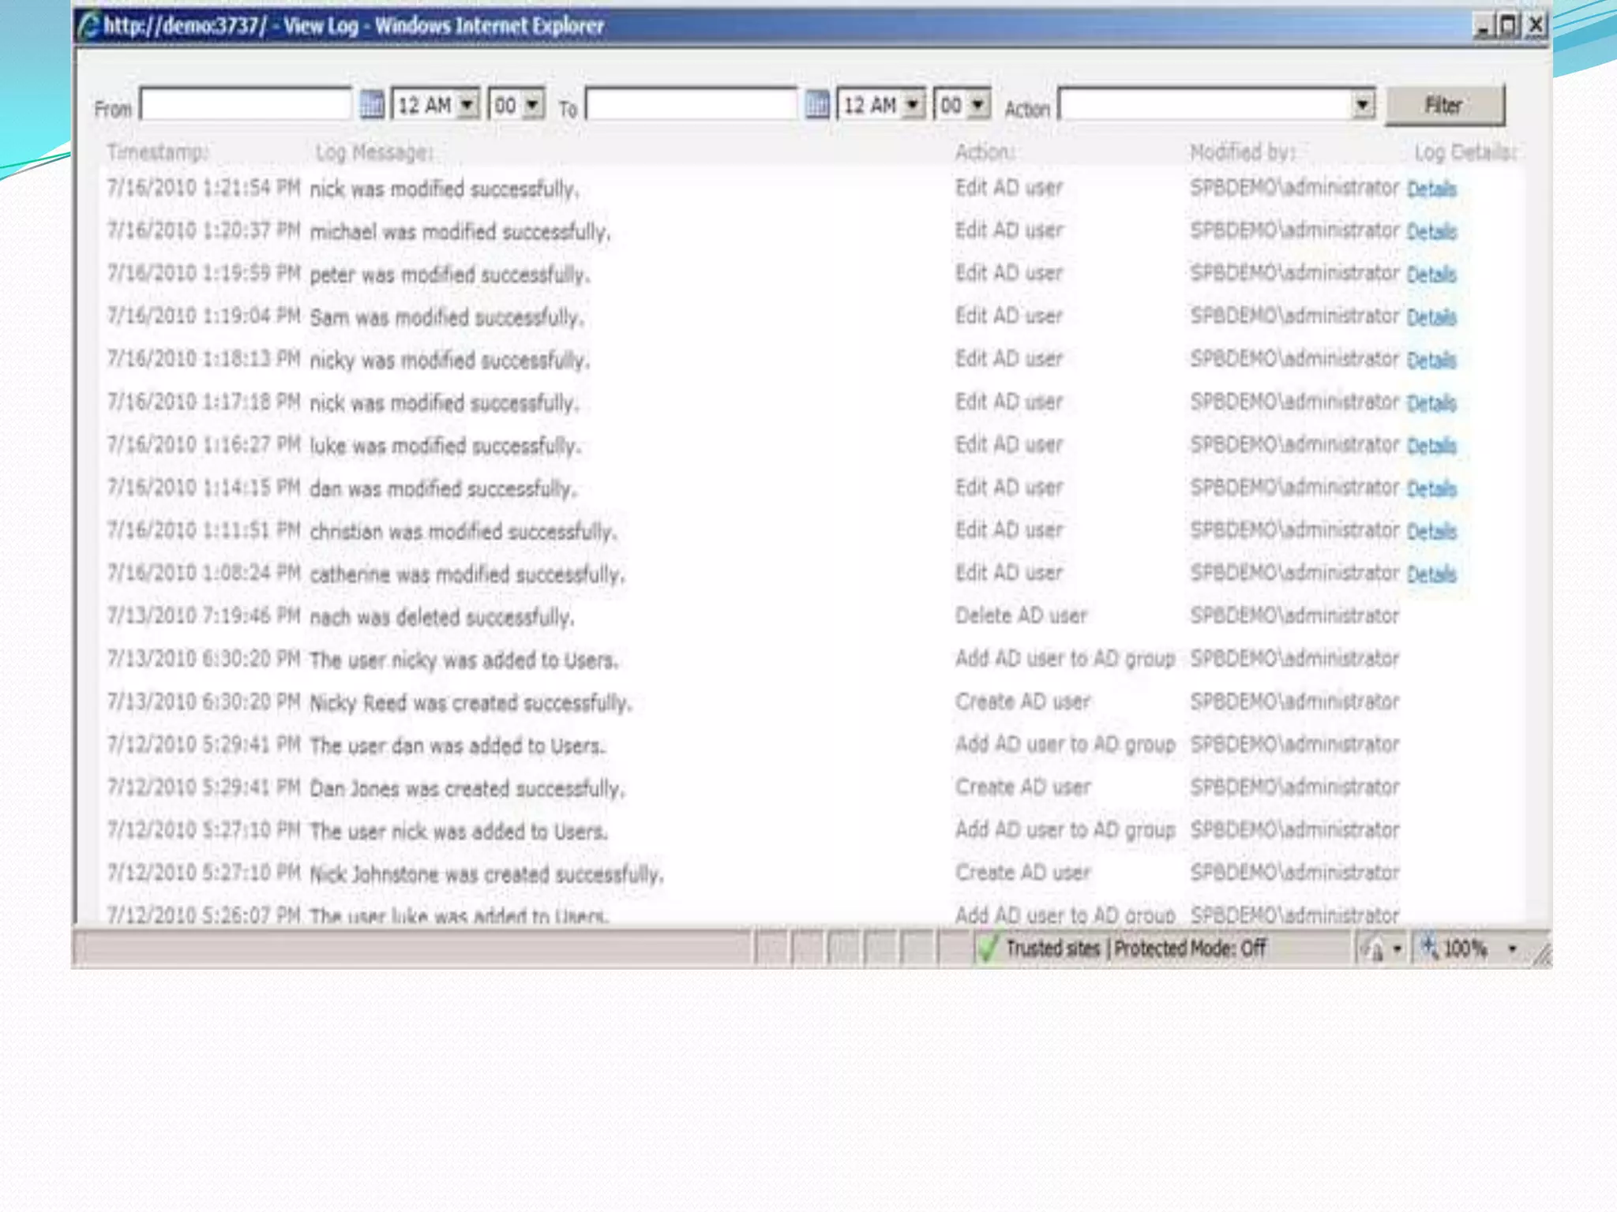Click the Internet Explorer icon in title bar

[89, 26]
